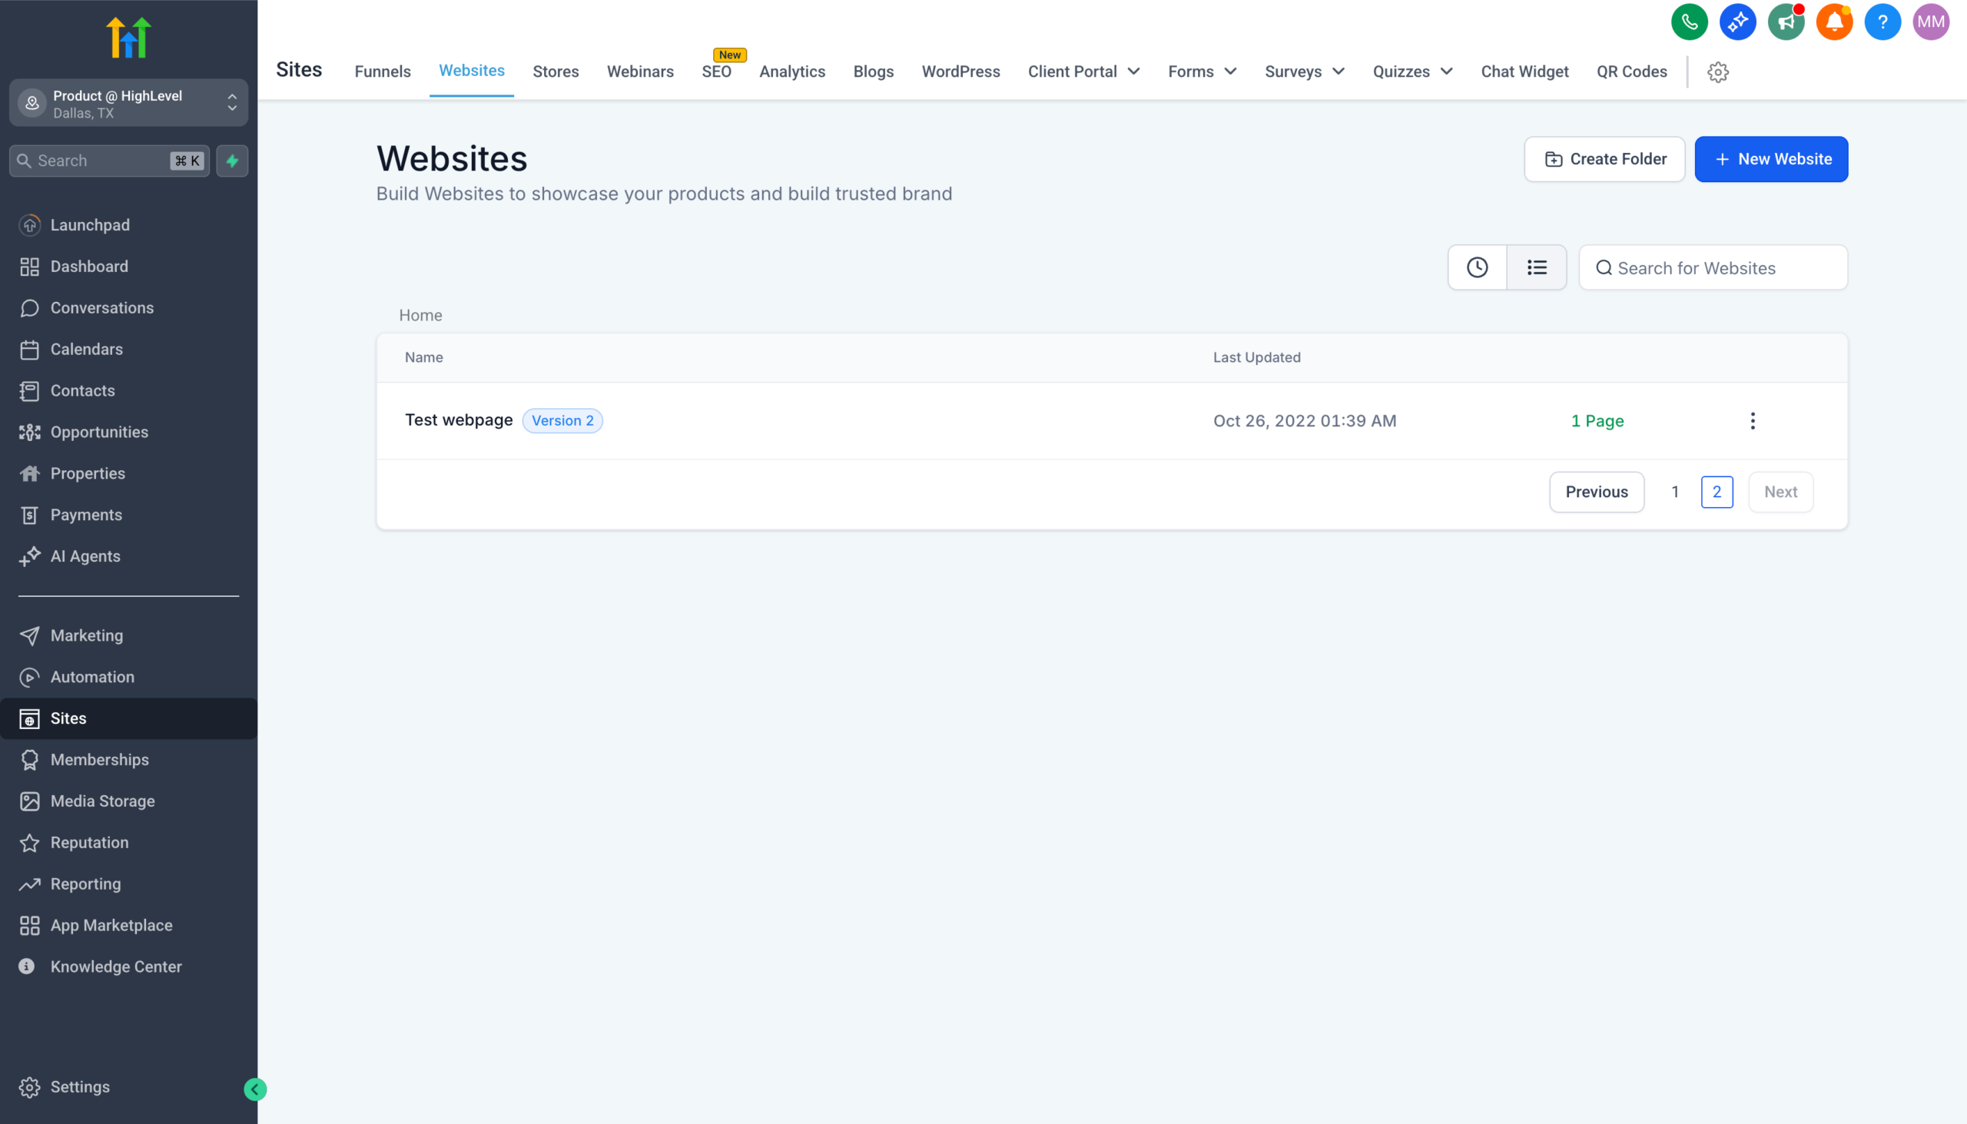
Task: Switch to the Funnels tab
Action: (x=382, y=71)
